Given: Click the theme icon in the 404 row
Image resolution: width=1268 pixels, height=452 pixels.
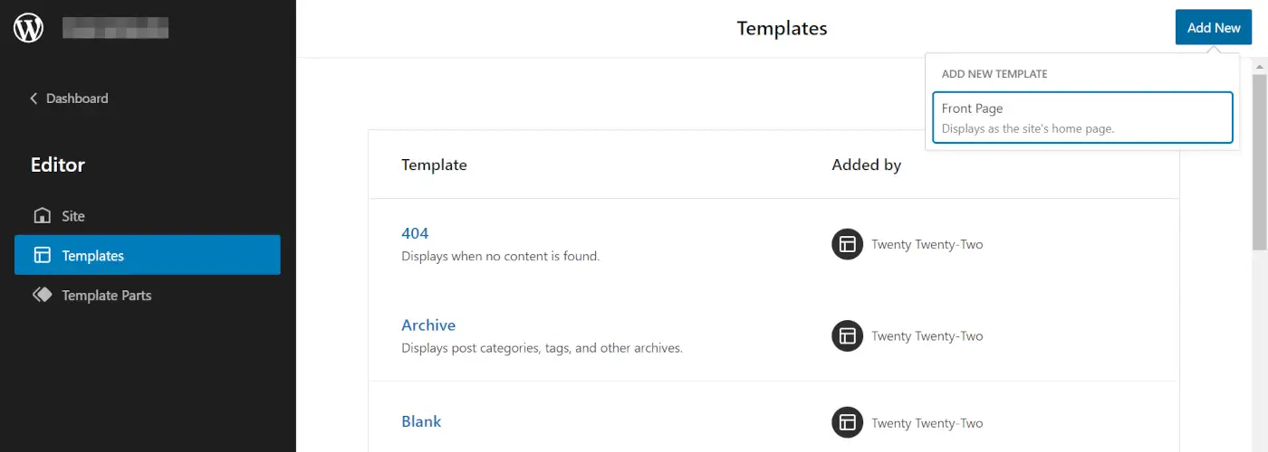Looking at the screenshot, I should tap(848, 244).
